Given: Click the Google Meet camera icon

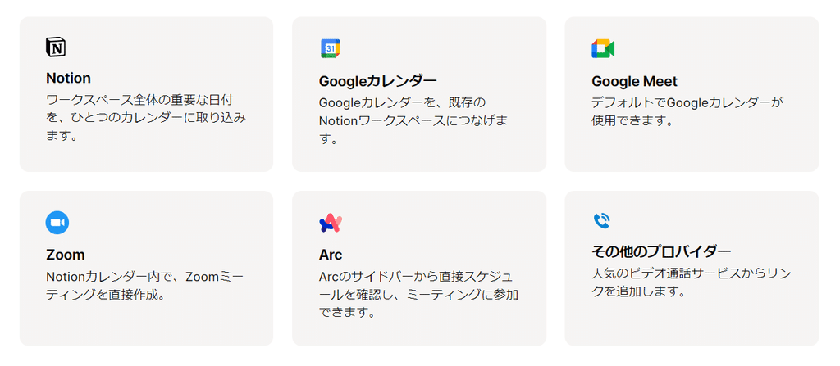Looking at the screenshot, I should pyautogui.click(x=603, y=48).
